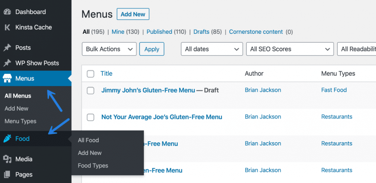The height and width of the screenshot is (183, 376).
Task: Click the Menus storefront icon
Action: (x=7, y=78)
